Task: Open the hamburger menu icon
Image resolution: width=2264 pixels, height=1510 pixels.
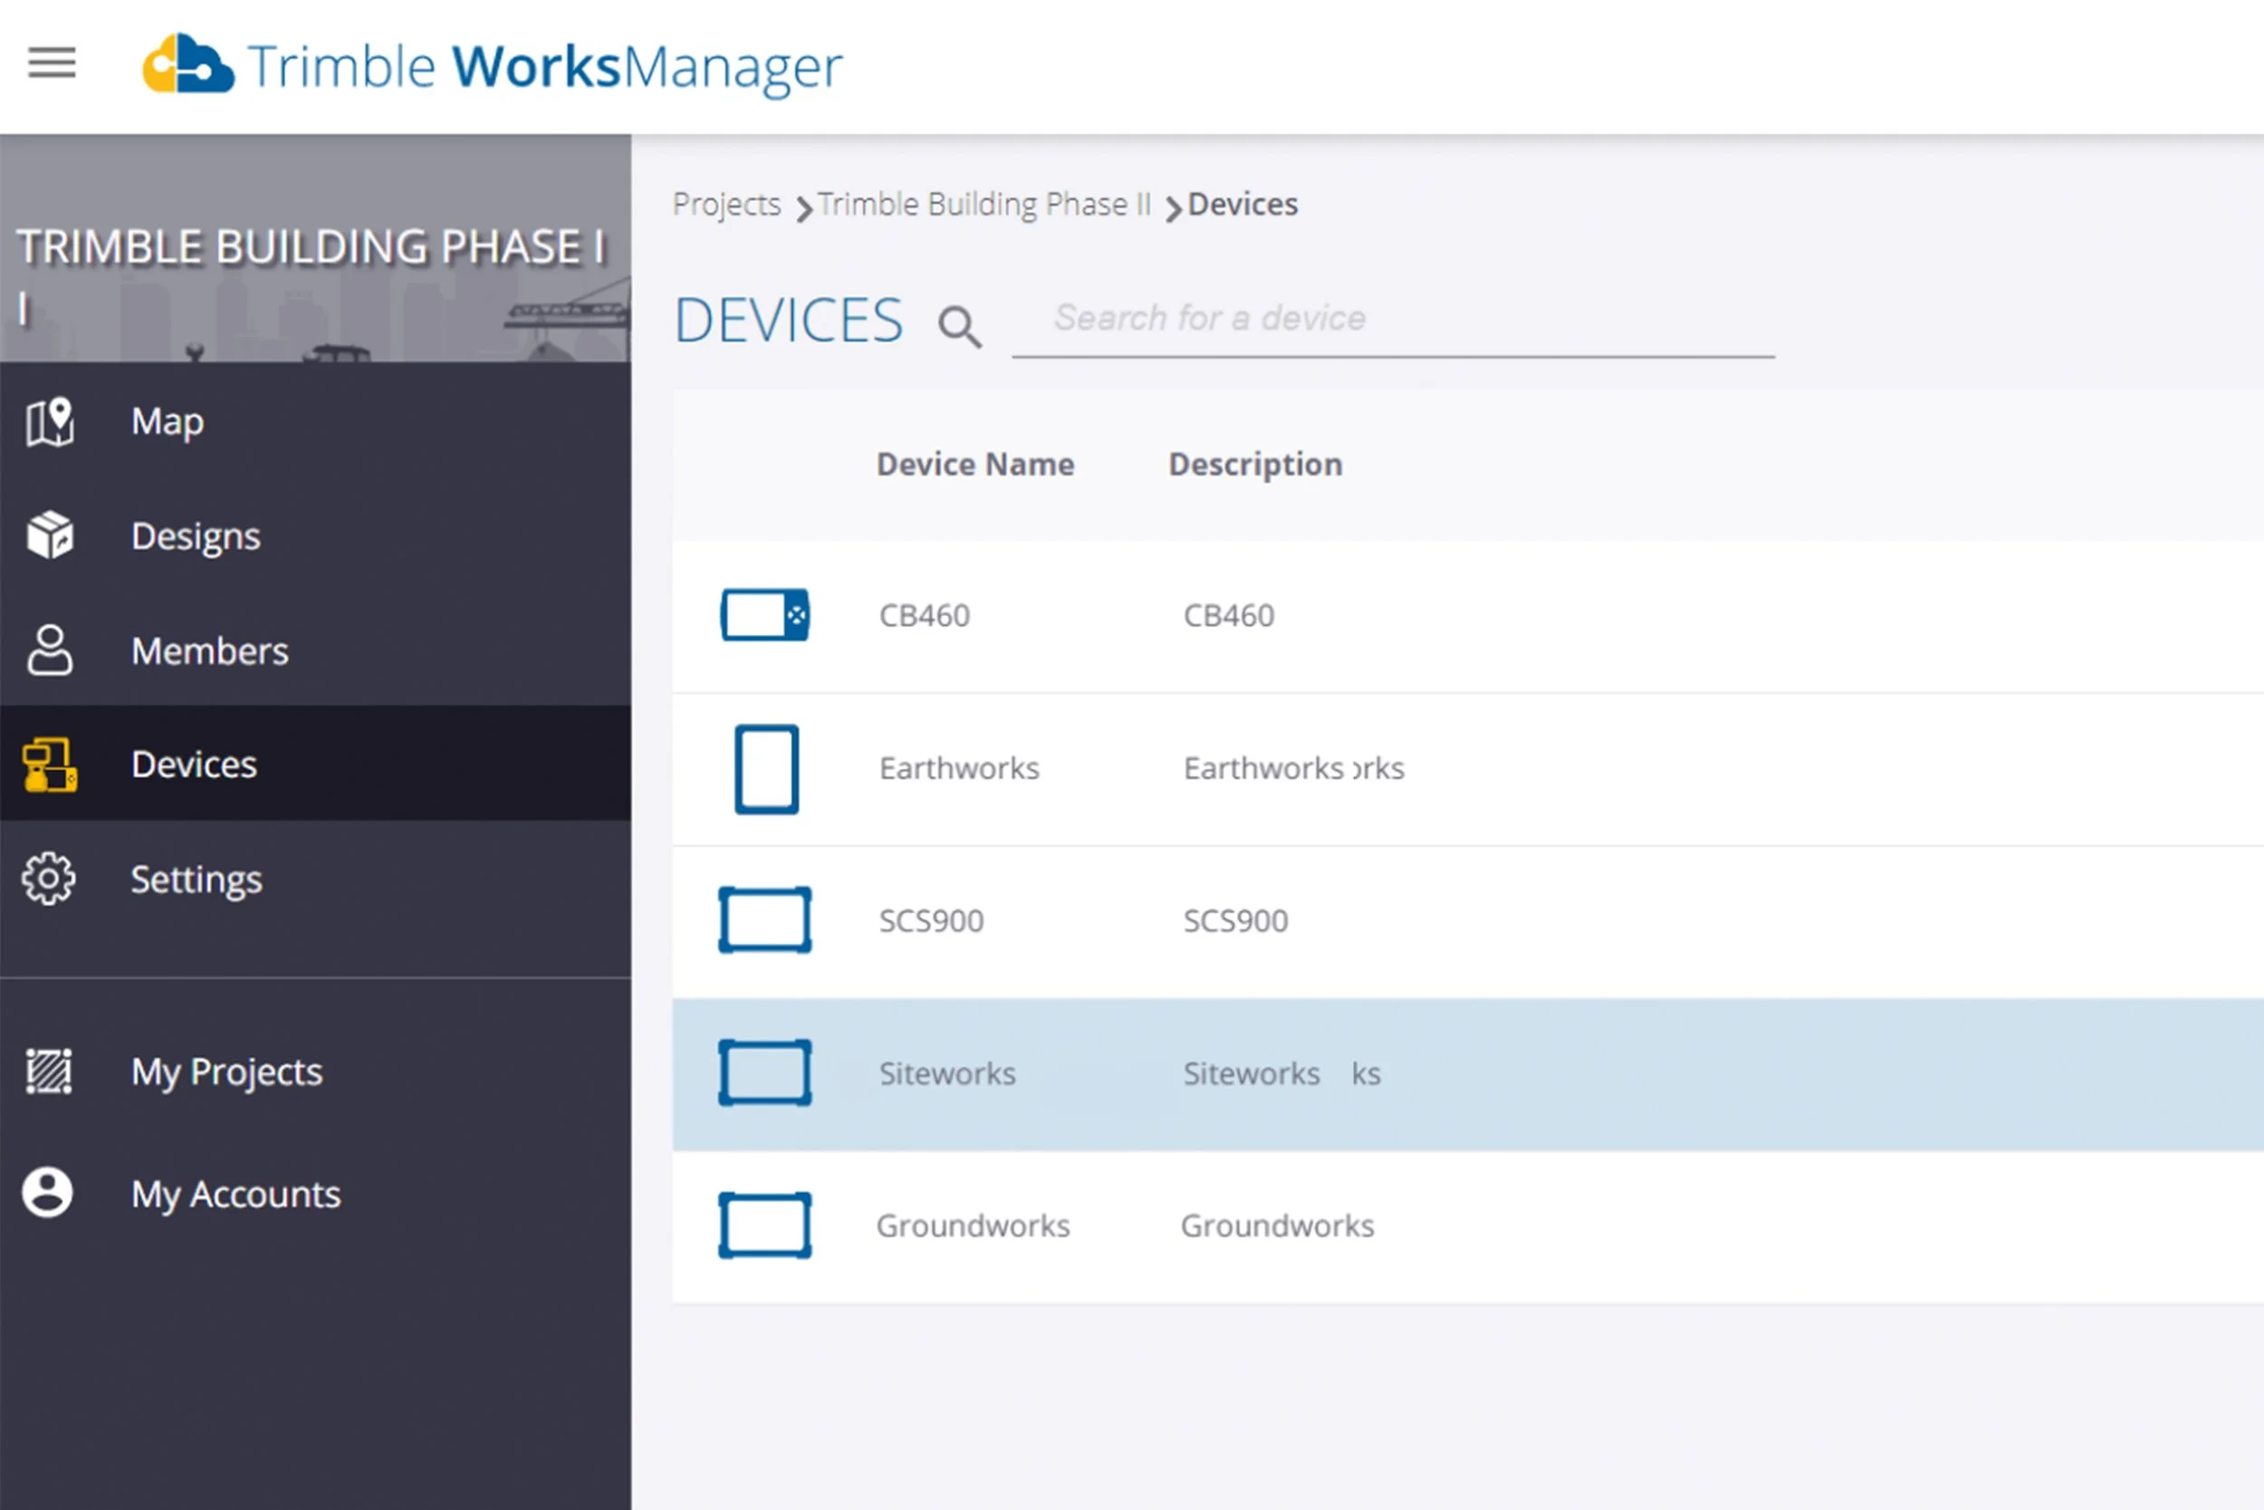Action: pyautogui.click(x=52, y=63)
